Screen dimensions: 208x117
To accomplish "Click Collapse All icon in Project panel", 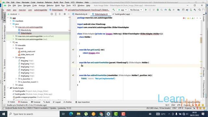I will 60,14.
